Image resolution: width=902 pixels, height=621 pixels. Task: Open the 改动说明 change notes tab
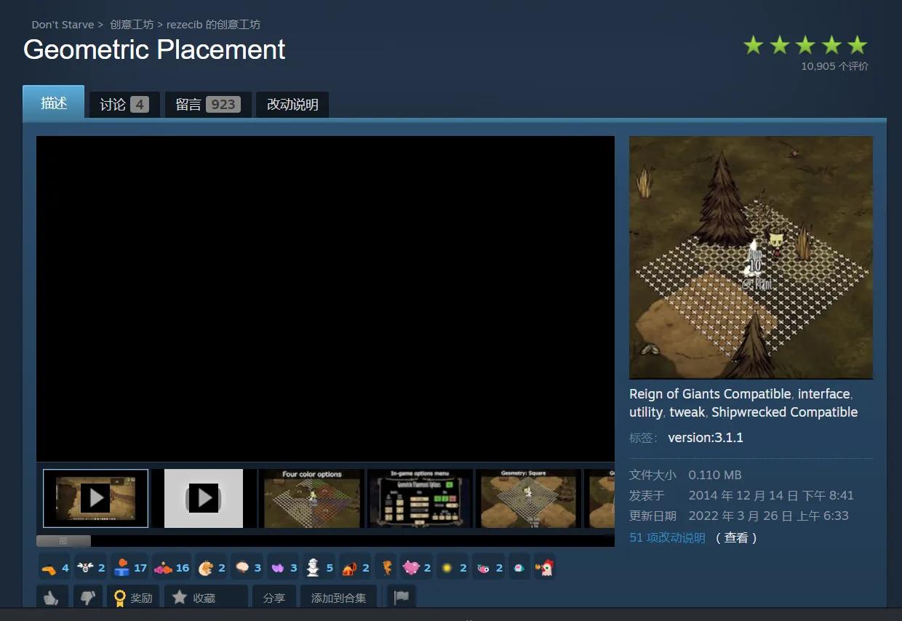[x=292, y=105]
